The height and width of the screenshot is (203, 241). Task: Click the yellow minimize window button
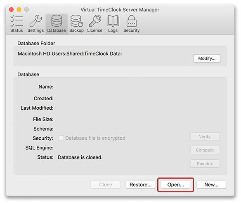pyautogui.click(x=19, y=9)
